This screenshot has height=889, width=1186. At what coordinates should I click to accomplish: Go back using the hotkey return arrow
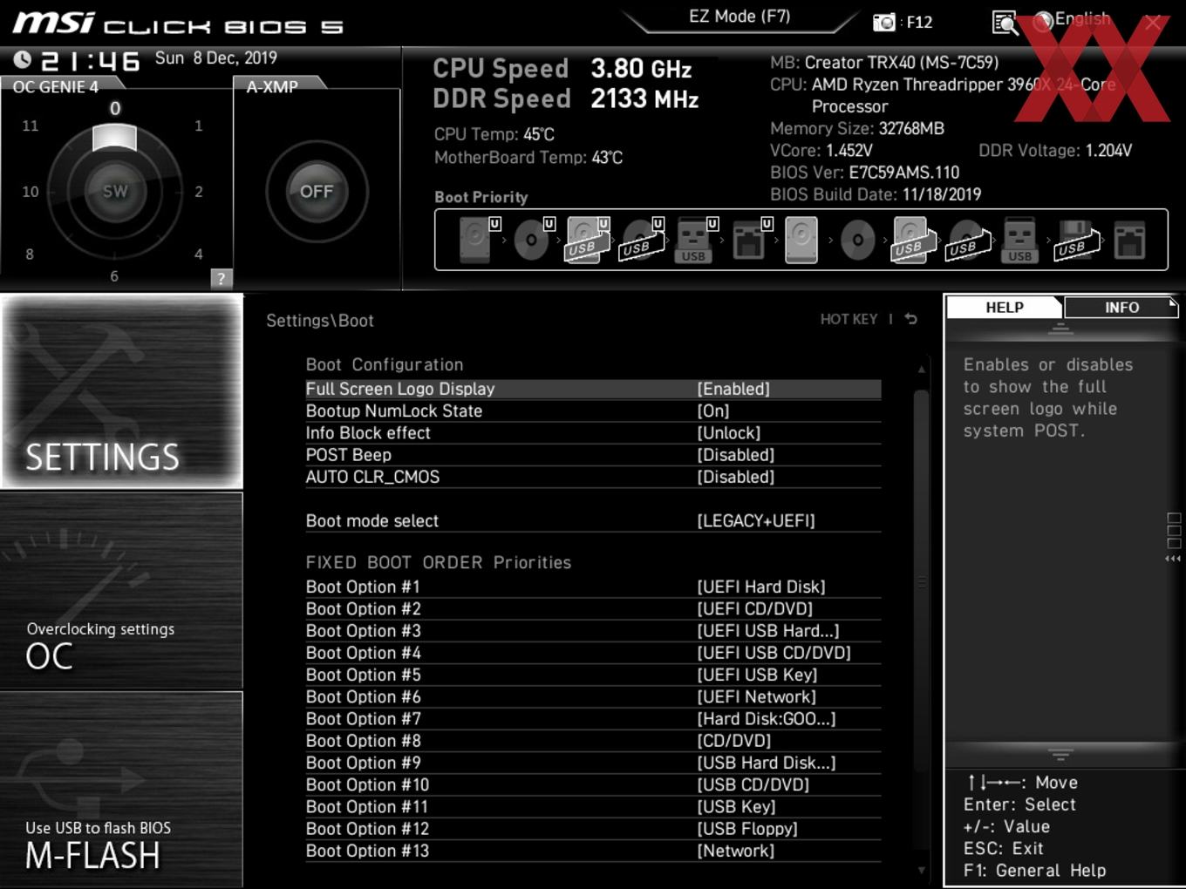pos(911,319)
